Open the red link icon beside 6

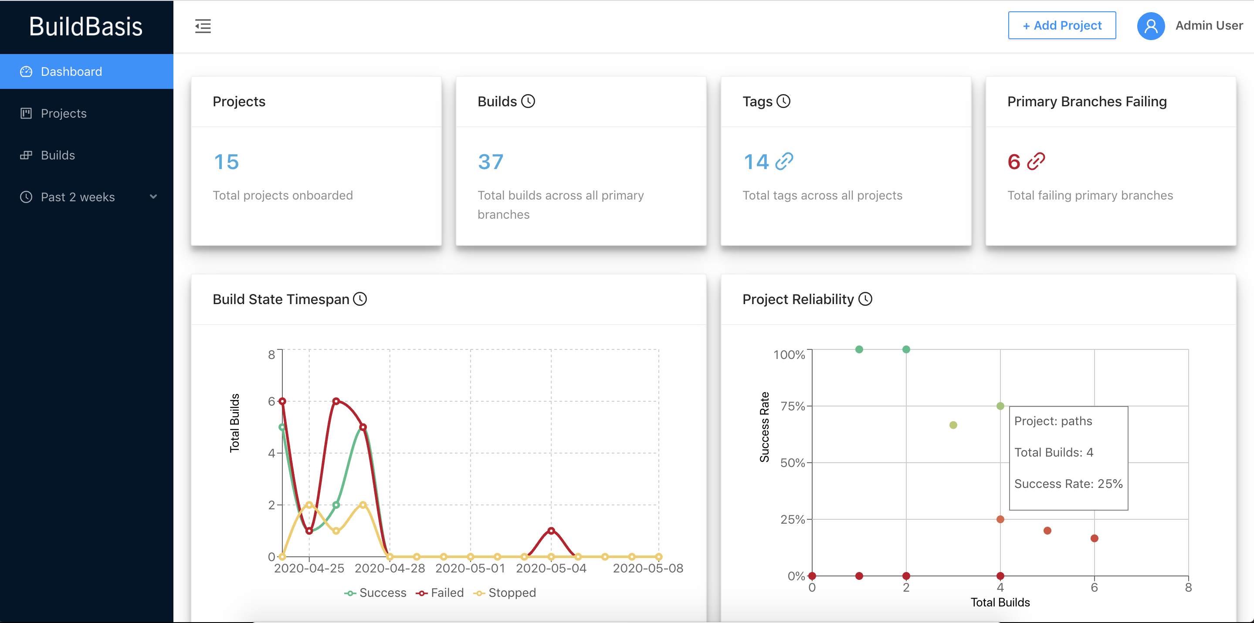(1036, 161)
